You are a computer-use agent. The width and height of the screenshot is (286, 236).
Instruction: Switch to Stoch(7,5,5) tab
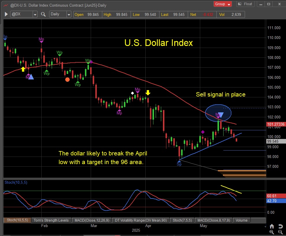182,220
